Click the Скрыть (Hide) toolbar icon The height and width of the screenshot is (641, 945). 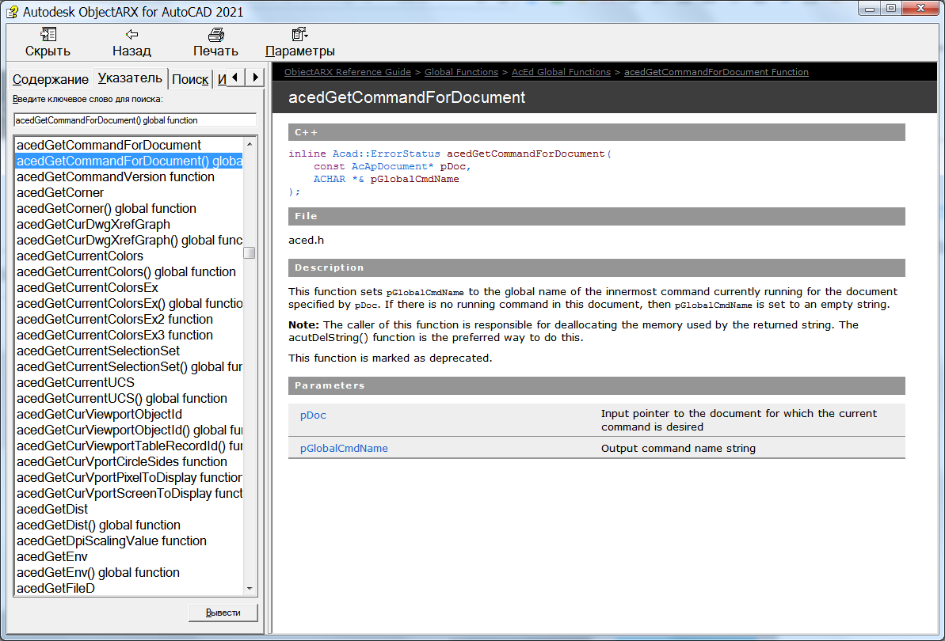(x=48, y=34)
